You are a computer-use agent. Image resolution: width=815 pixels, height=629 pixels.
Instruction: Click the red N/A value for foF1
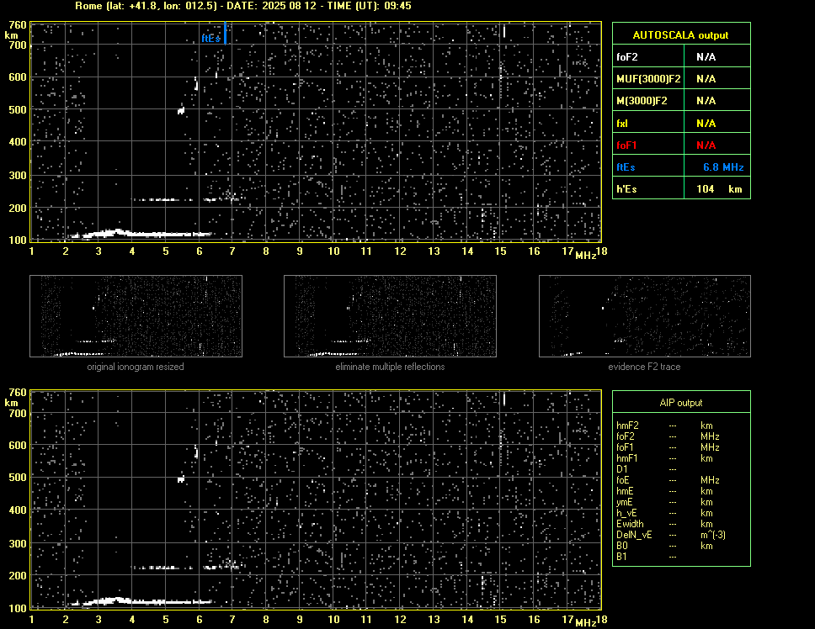click(x=706, y=145)
